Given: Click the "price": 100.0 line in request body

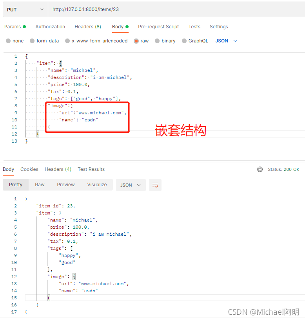Looking at the screenshot, I should pyautogui.click(x=69, y=84).
